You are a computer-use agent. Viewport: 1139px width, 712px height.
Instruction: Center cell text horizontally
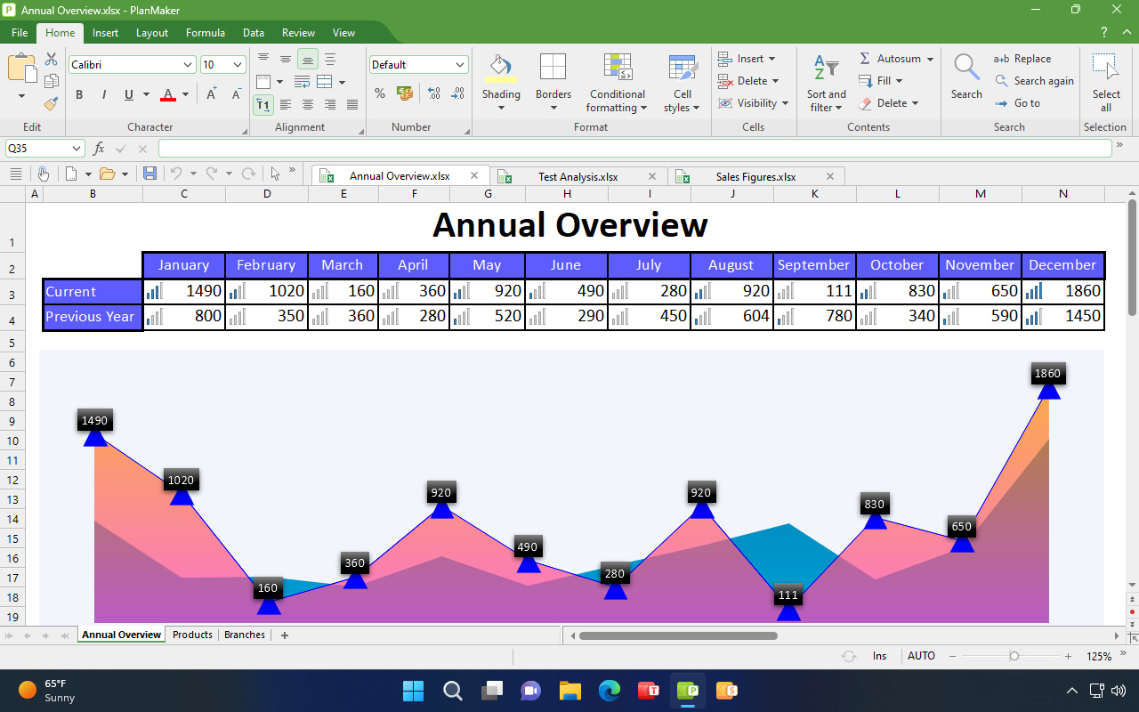(x=308, y=105)
